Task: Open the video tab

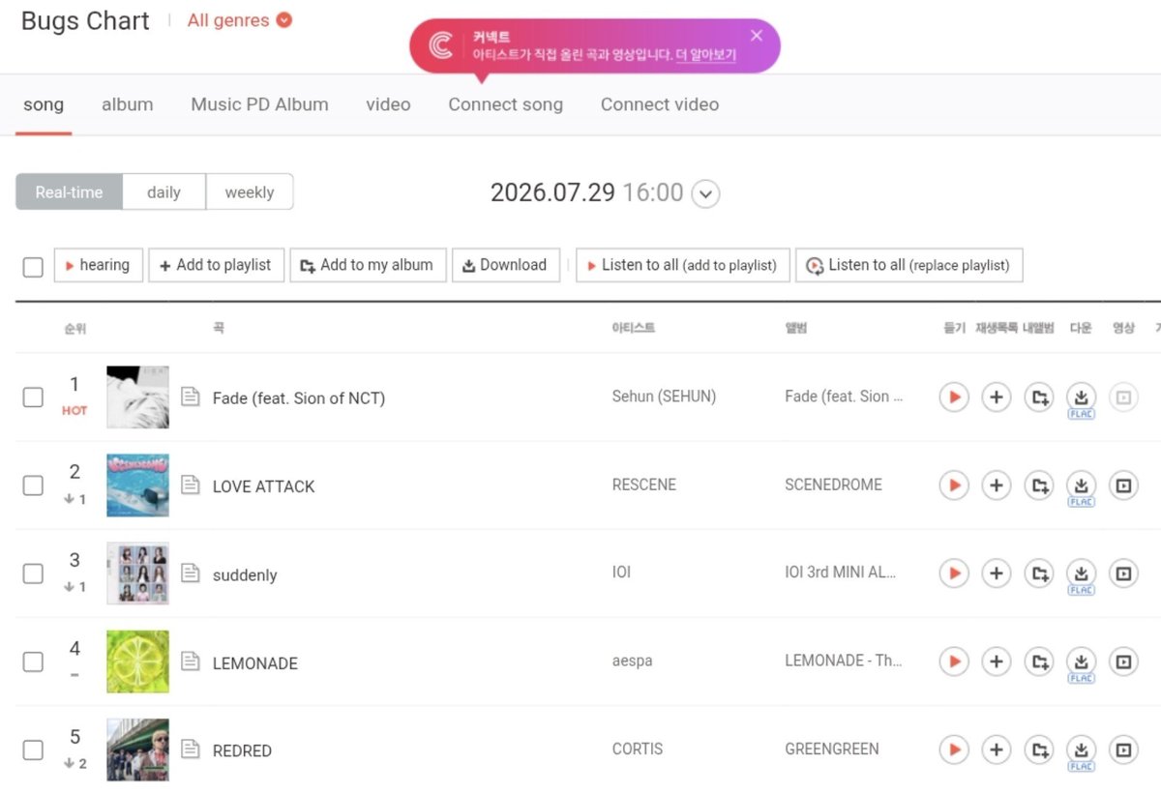Action: click(388, 104)
